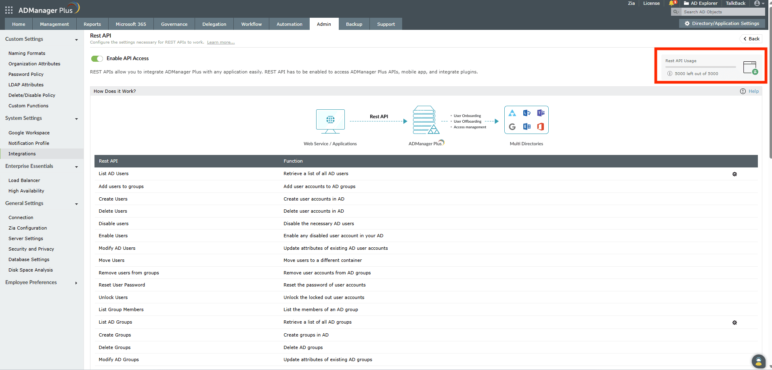Click the Back button

751,39
